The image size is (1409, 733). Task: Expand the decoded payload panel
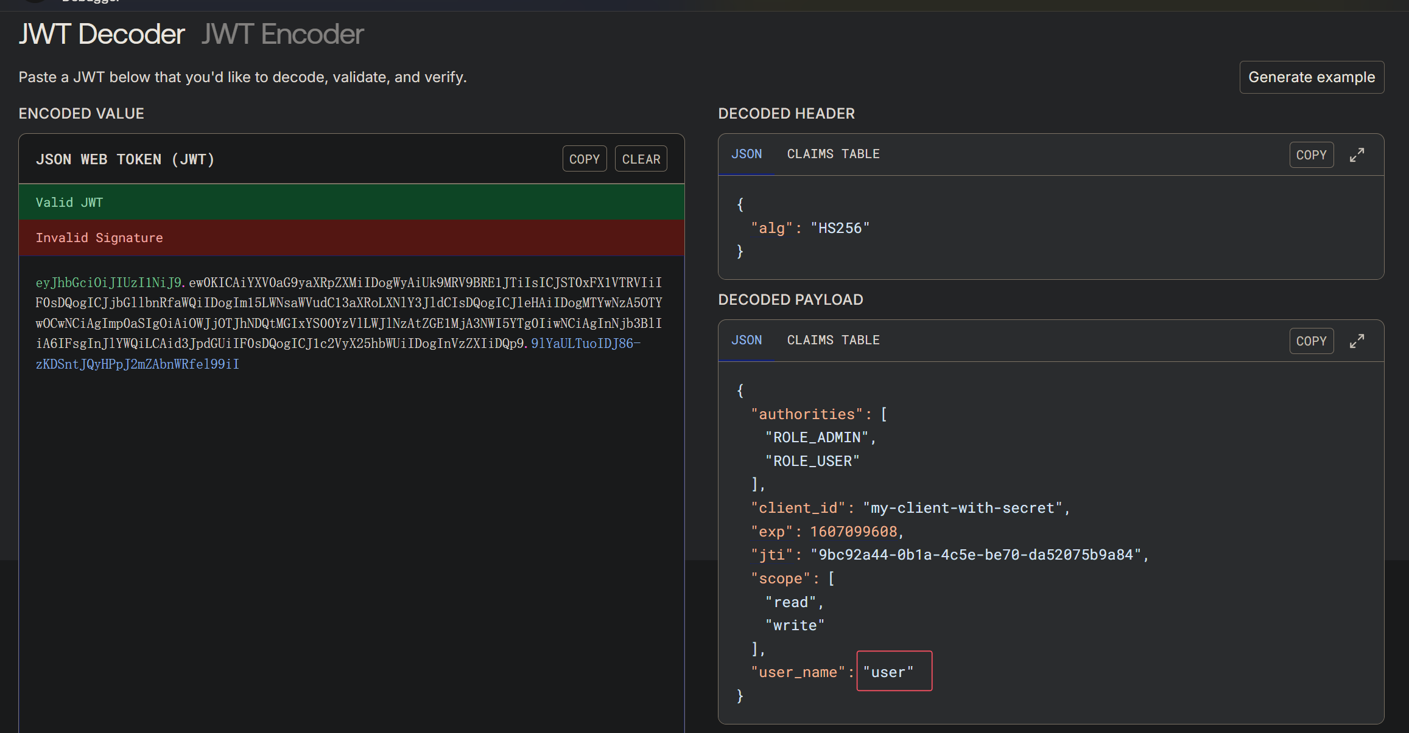coord(1357,341)
